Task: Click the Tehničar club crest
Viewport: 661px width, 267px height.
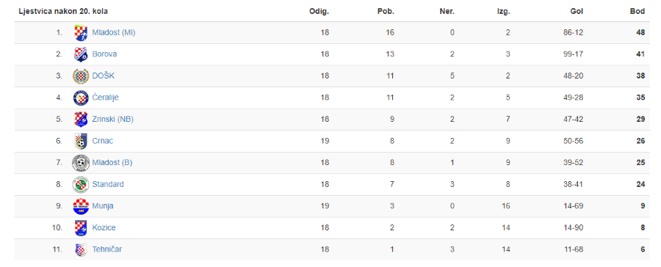Action: [x=81, y=249]
